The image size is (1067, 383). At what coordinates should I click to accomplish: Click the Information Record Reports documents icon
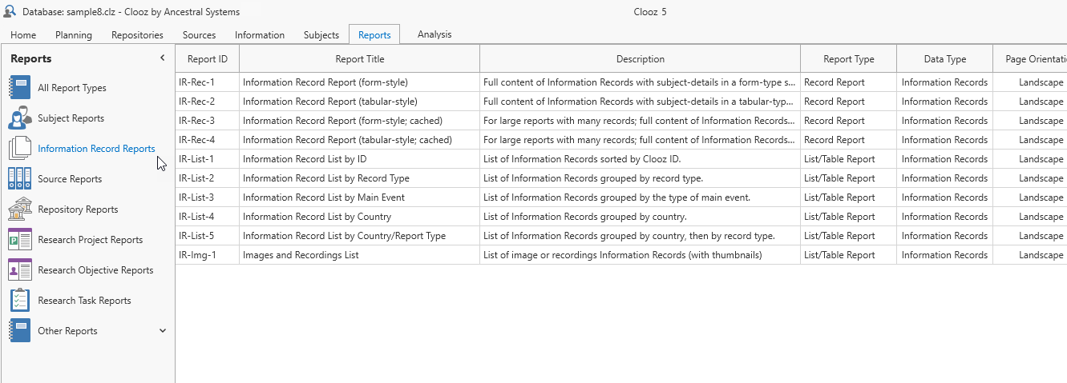[x=19, y=149]
